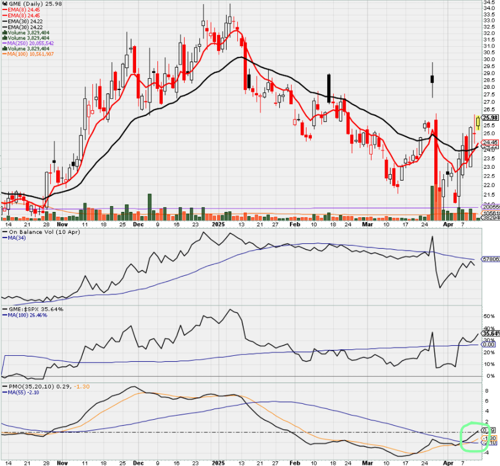The width and height of the screenshot is (500, 466).
Task: Click the 38294 volume value tag
Action: click(x=491, y=217)
